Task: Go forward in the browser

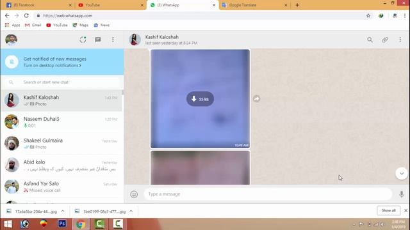Action: 17,15
